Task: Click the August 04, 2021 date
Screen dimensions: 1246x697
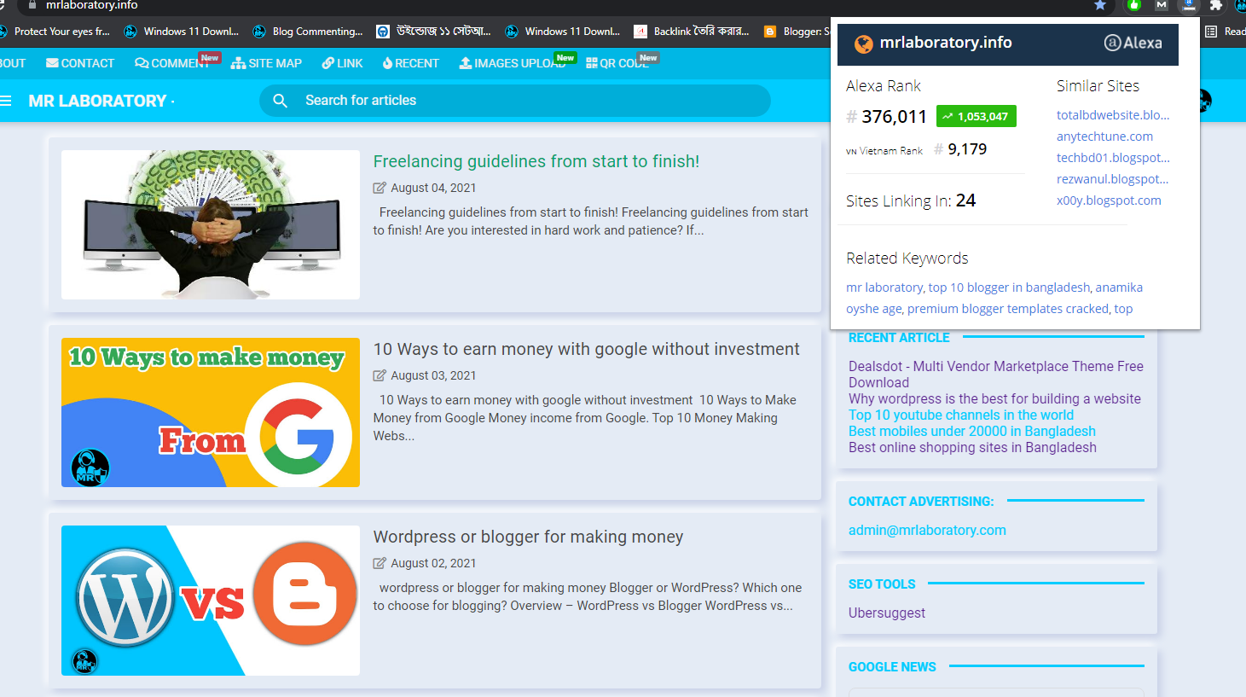Action: 433,188
